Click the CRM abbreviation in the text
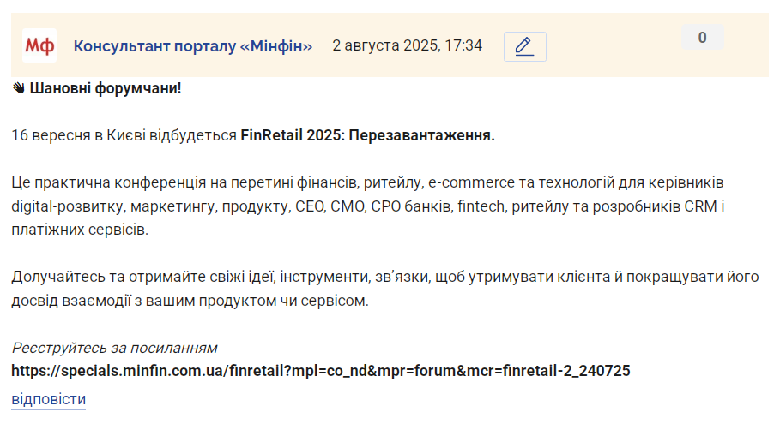The width and height of the screenshot is (780, 424). point(701,206)
